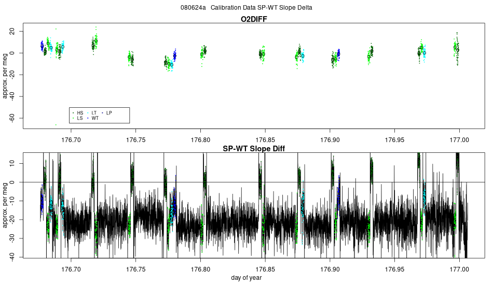
Task: Click 176.80 on the O2DIFF x-axis
Action: pos(201,140)
